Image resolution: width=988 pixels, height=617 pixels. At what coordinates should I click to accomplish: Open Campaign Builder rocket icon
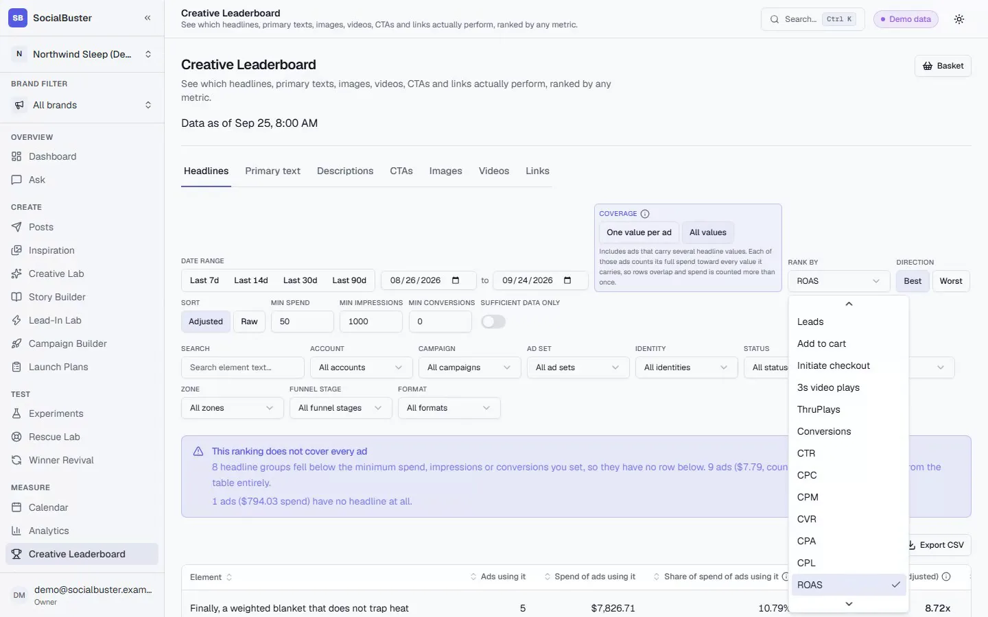point(17,343)
